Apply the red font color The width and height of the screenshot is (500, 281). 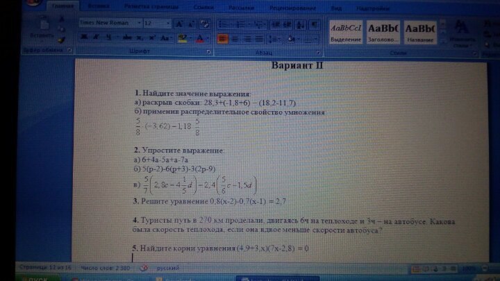199,39
